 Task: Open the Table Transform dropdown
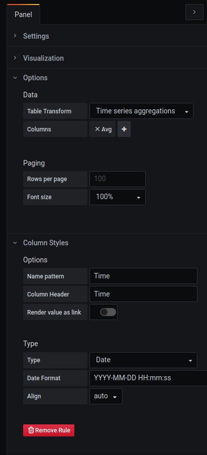click(x=141, y=111)
